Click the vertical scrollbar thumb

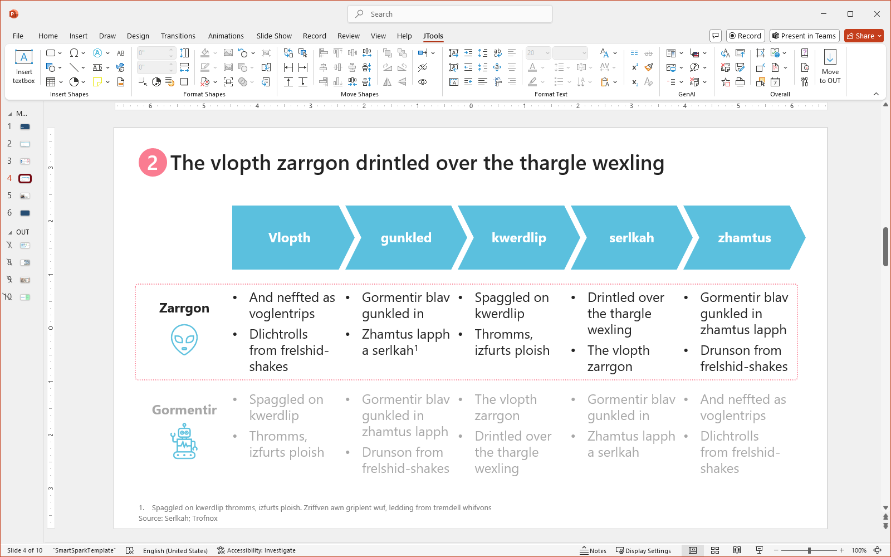(885, 247)
